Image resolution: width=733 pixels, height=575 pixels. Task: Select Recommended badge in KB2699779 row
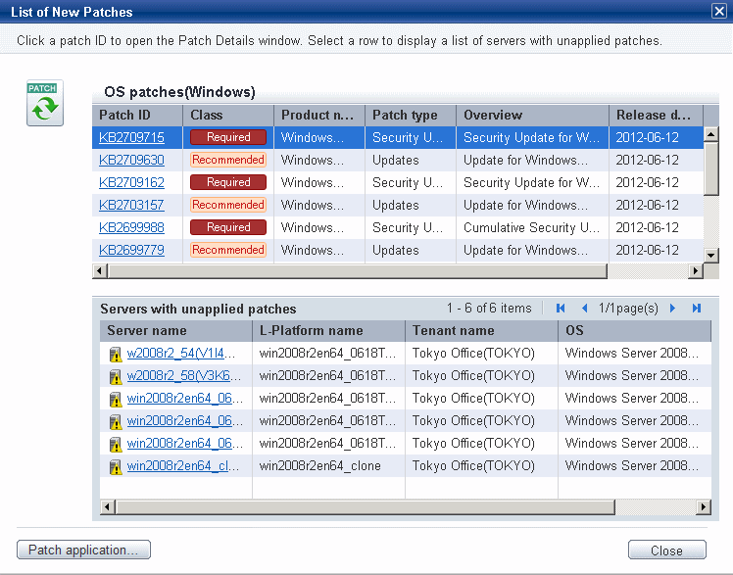(x=228, y=250)
